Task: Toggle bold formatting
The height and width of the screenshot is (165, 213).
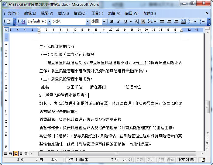Action: click(x=112, y=22)
